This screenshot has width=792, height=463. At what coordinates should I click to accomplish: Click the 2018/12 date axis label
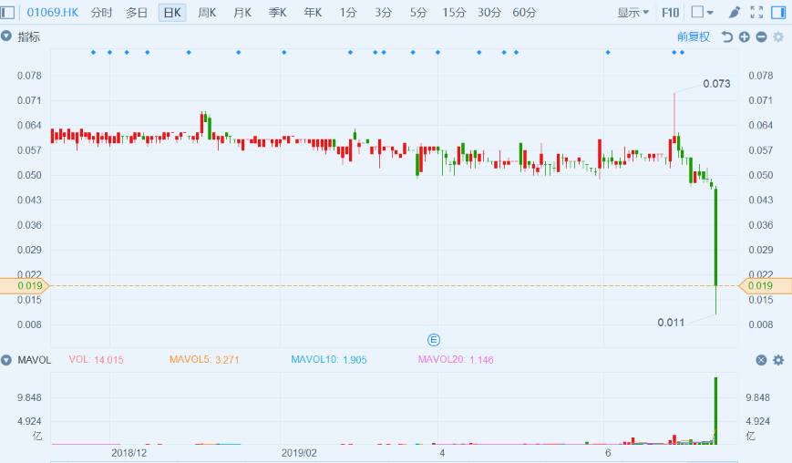point(129,453)
